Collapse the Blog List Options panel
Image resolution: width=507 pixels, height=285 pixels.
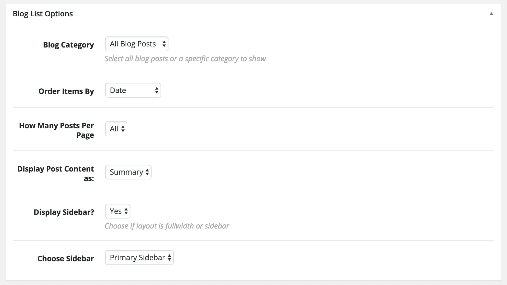click(491, 14)
